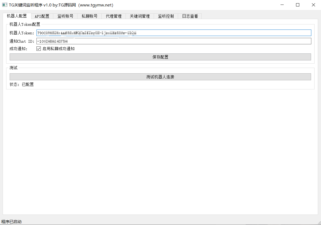Minimize the TG关键词监听程序 window
This screenshot has width=321, height=225.
(x=282, y=5)
